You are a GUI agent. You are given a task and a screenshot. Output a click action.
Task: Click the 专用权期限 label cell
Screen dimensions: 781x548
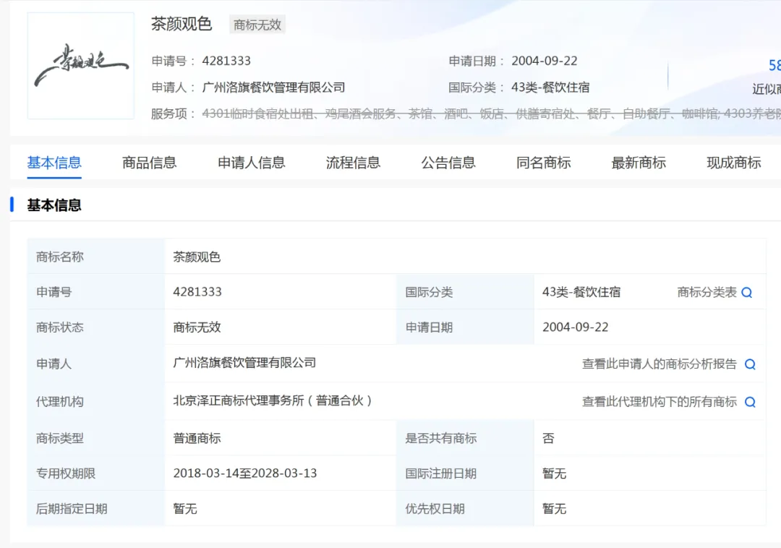(x=96, y=474)
